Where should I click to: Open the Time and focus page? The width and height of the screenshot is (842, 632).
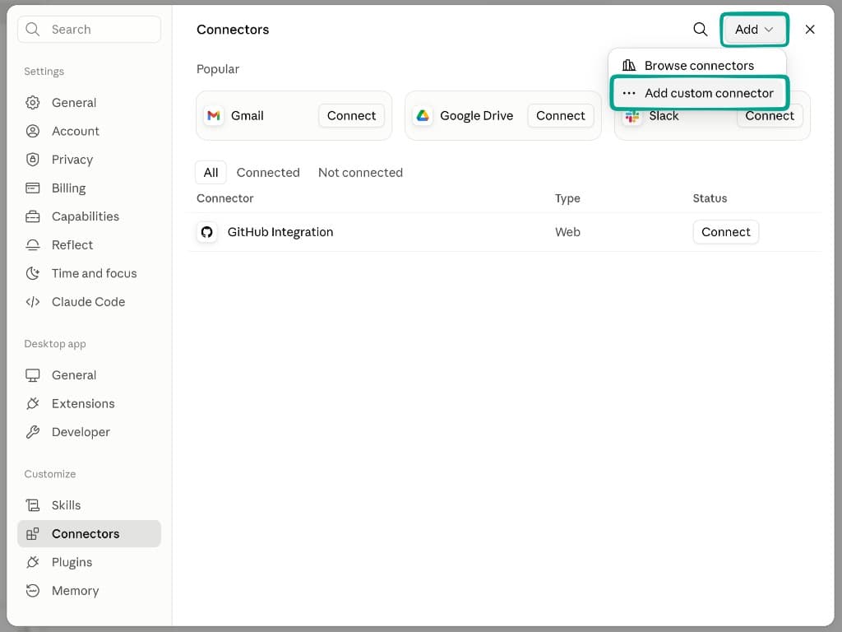pos(89,273)
